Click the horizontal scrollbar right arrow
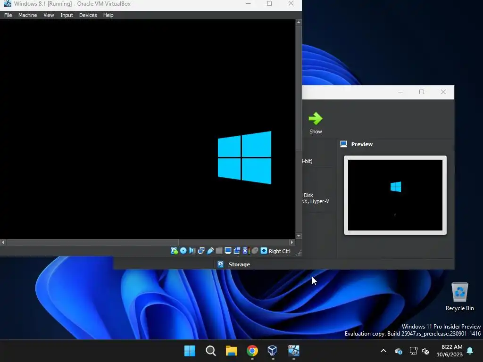Screen dimensions: 483x362 (x=292, y=242)
